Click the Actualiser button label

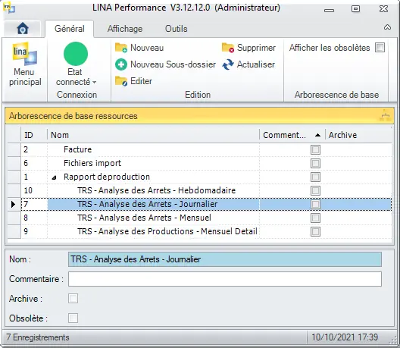coord(256,64)
